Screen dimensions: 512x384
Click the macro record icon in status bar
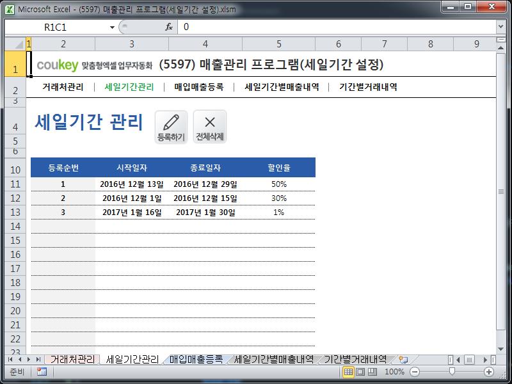coord(42,372)
